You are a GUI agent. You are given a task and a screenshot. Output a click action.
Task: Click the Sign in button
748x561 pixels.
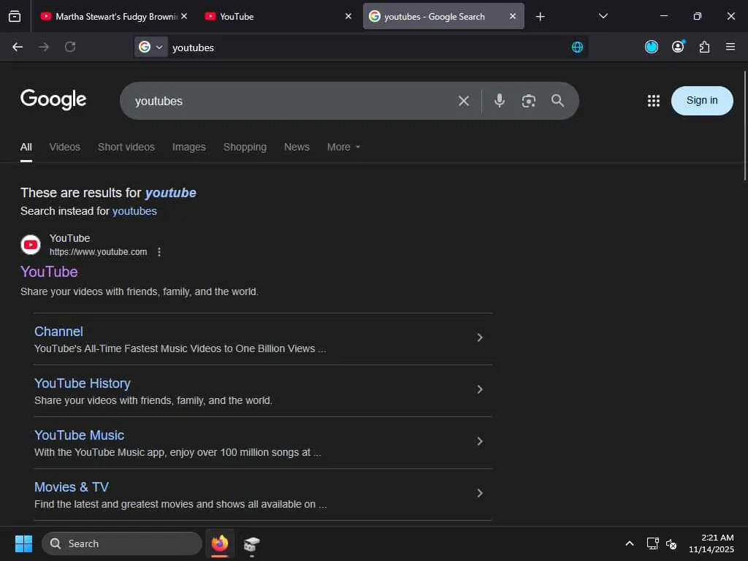point(702,101)
